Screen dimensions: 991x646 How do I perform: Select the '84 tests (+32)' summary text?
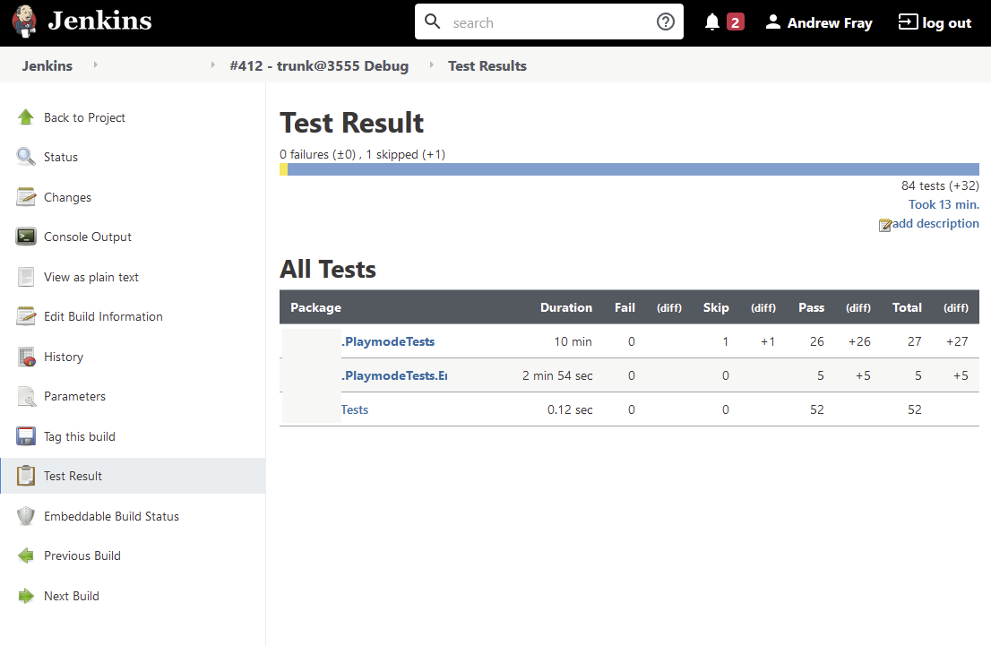940,185
